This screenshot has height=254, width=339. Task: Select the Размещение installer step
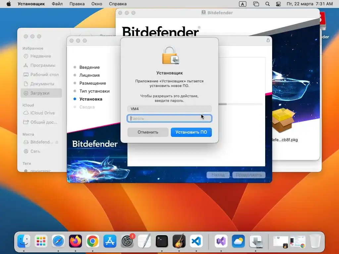pos(93,83)
